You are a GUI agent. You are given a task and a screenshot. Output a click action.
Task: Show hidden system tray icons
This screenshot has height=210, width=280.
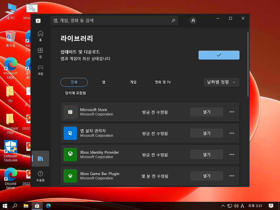click(x=223, y=206)
